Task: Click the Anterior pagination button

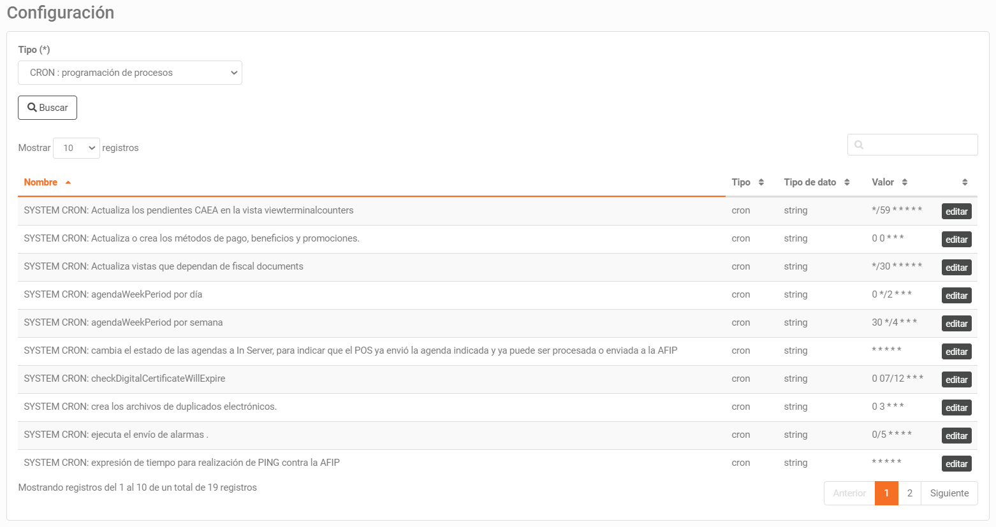Action: pos(849,493)
